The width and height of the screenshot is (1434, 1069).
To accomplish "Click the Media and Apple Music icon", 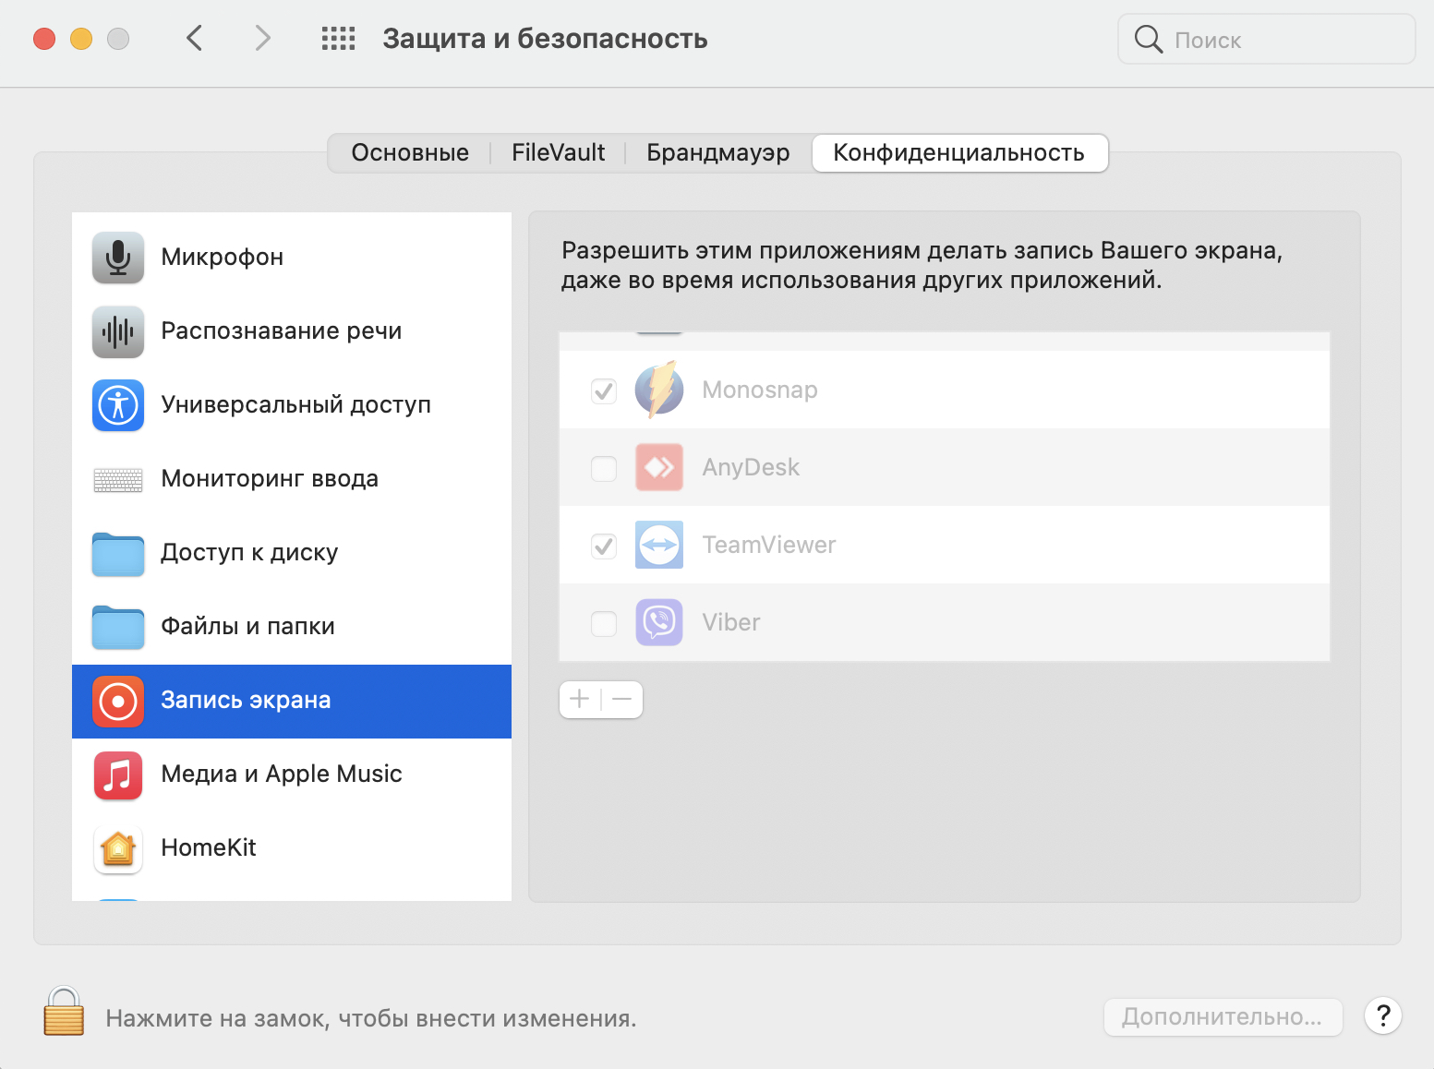I will [x=118, y=775].
